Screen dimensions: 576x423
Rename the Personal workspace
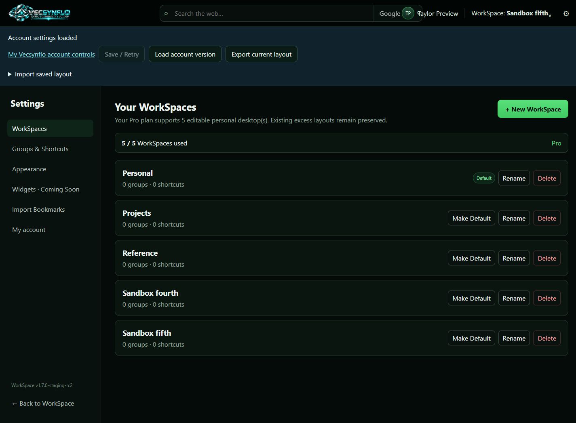pos(514,178)
